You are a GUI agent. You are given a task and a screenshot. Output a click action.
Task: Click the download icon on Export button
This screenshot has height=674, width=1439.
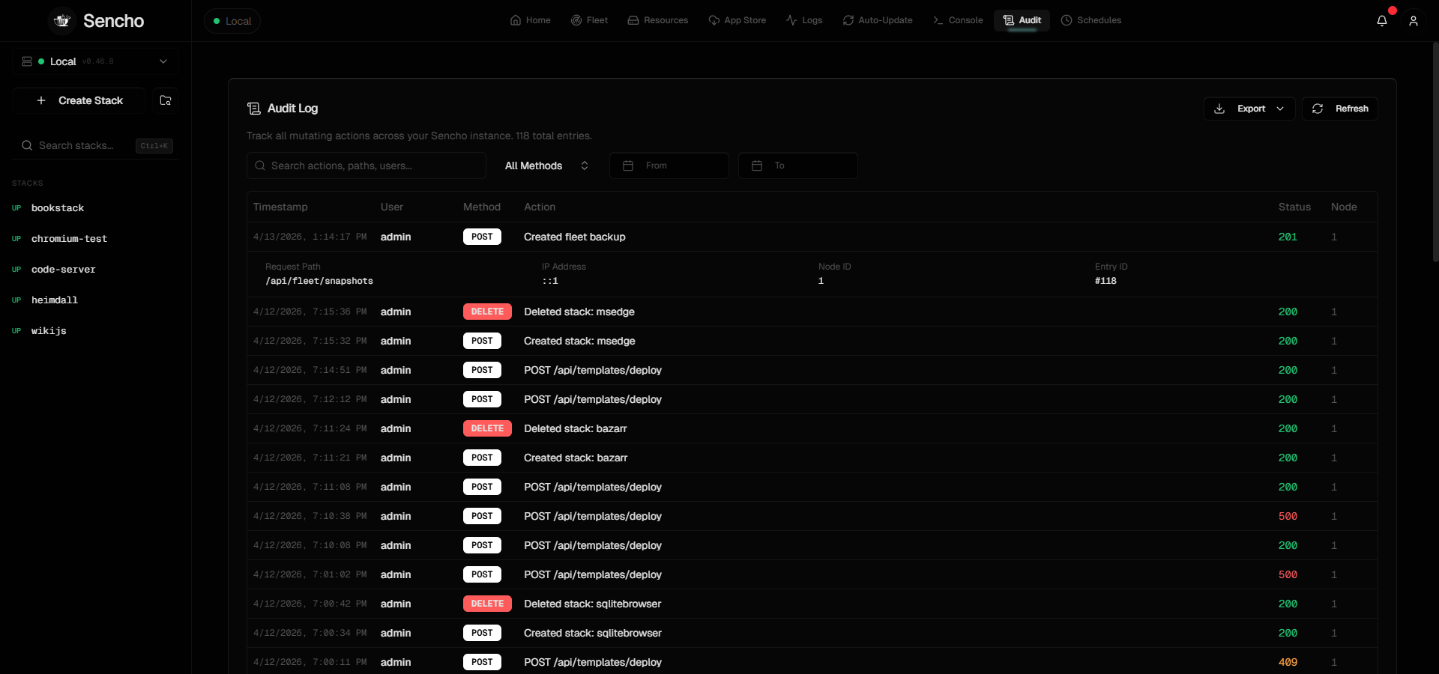(x=1219, y=109)
